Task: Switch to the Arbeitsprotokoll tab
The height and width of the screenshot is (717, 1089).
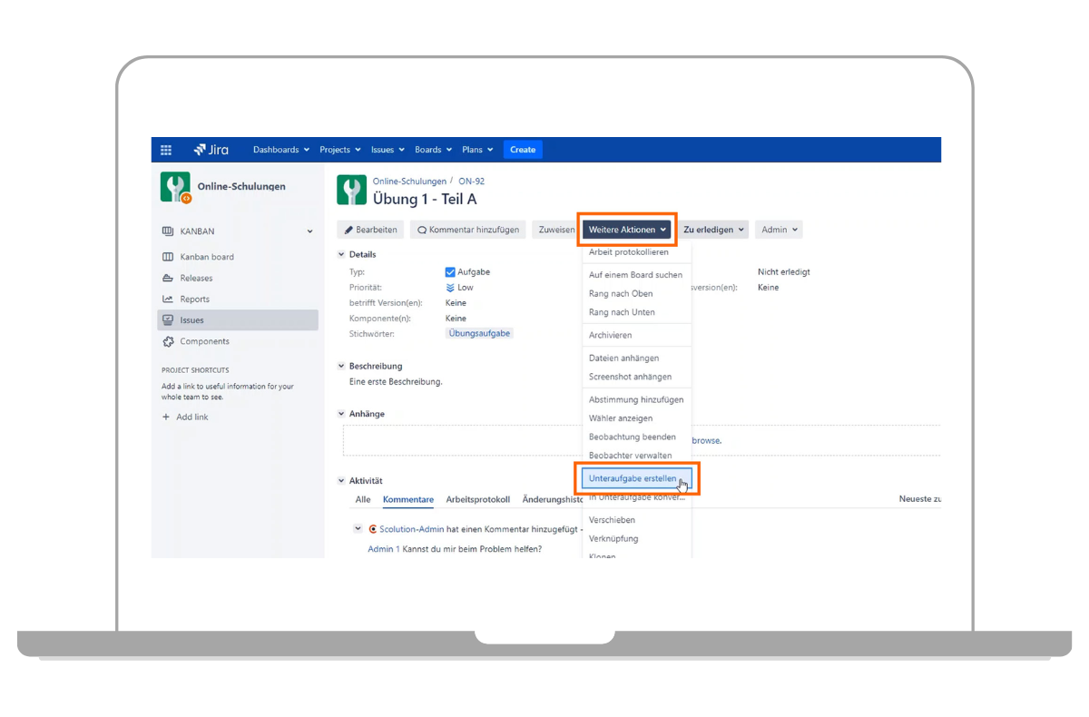Action: point(477,499)
